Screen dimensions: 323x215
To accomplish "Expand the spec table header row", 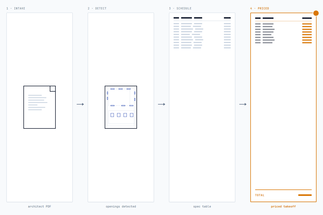I will [x=202, y=18].
